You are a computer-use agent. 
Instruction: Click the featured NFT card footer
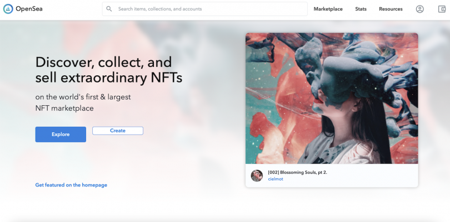(x=332, y=175)
